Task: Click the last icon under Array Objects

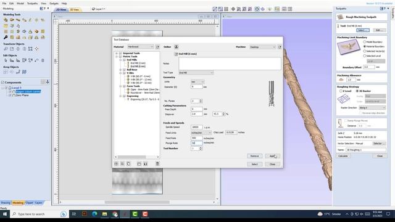Action: (24, 72)
